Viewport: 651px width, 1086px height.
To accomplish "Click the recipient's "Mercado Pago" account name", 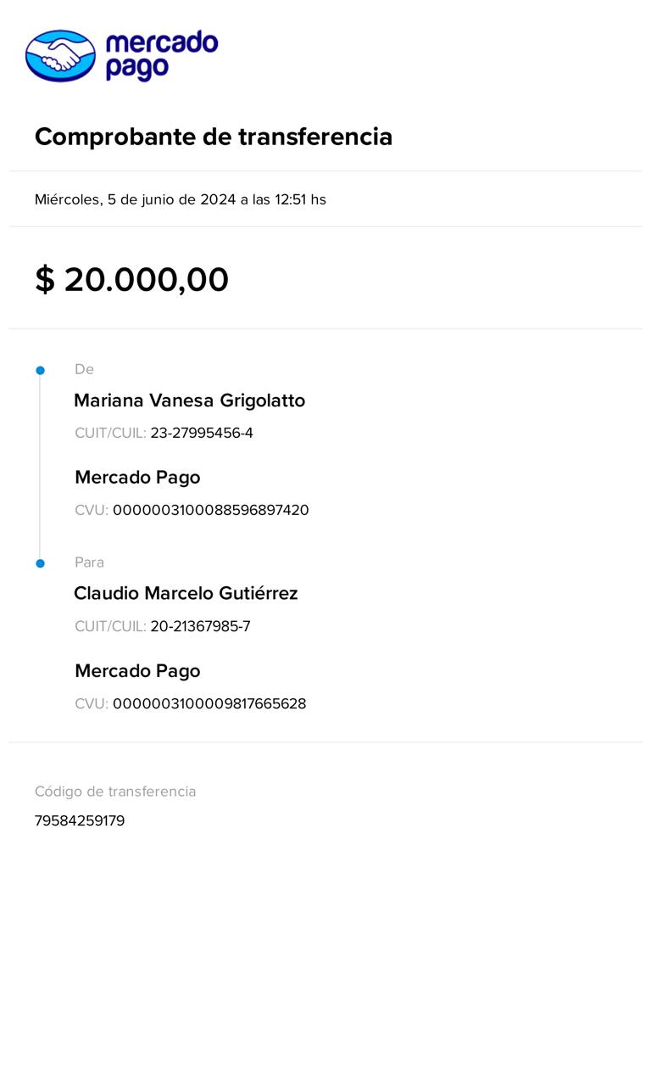I will (x=137, y=671).
